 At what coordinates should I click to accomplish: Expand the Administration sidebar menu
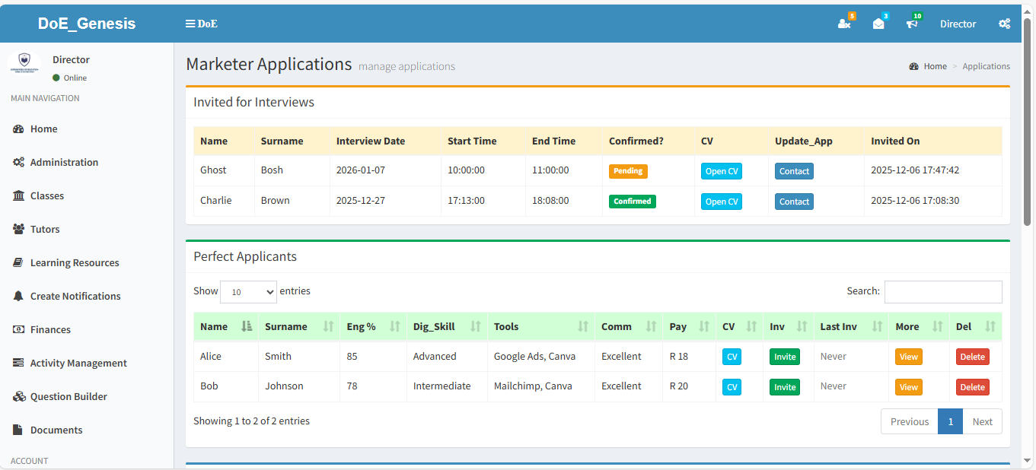(x=64, y=162)
